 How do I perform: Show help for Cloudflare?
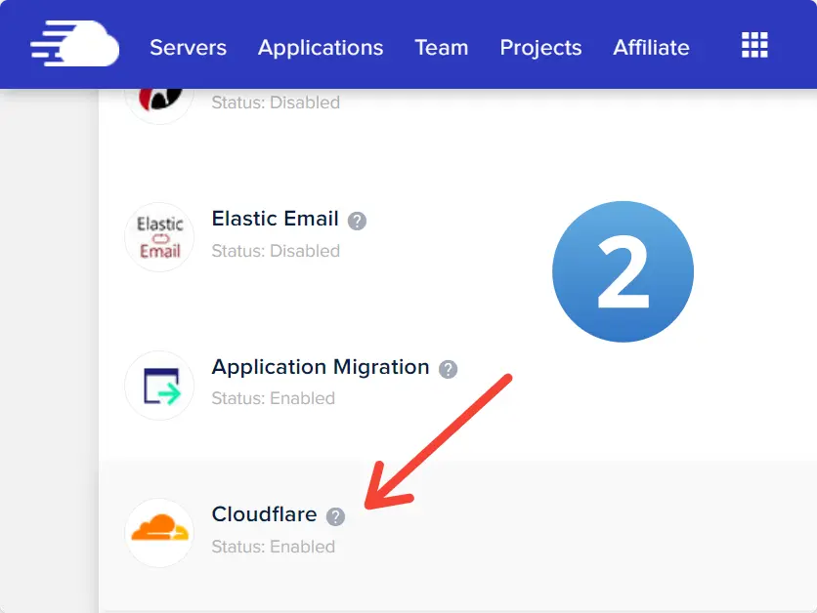(335, 516)
